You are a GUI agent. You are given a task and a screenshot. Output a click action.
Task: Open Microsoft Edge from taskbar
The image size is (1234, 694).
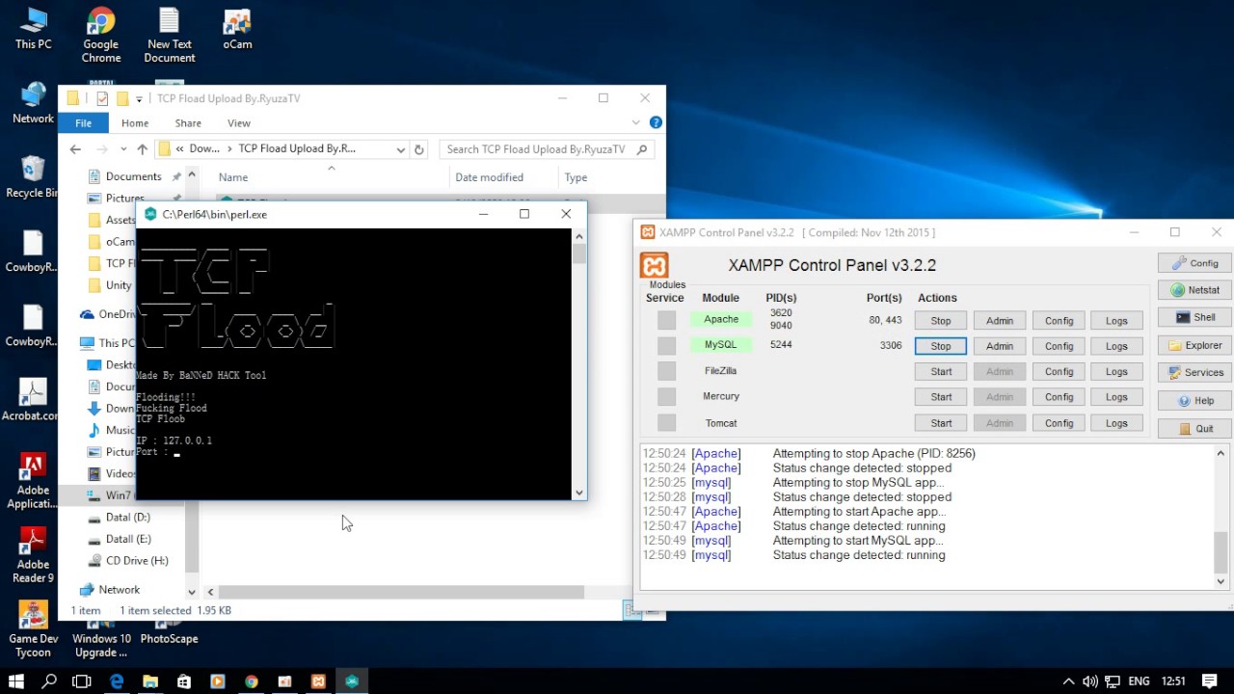(x=117, y=681)
